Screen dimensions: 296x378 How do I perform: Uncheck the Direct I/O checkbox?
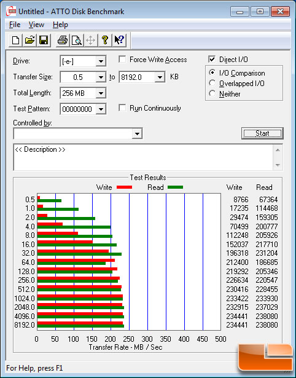pos(212,59)
